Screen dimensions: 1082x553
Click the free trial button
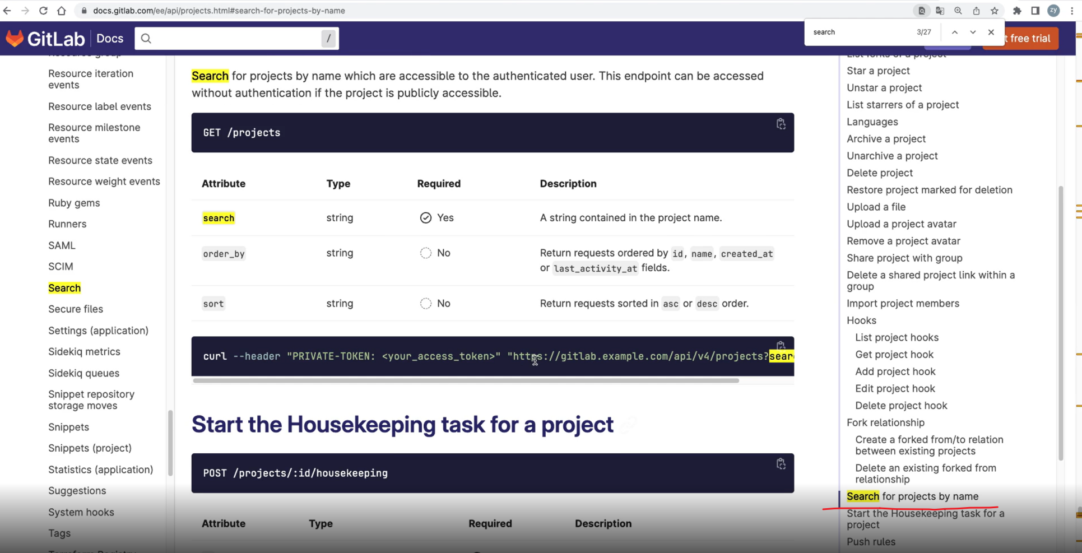click(1029, 38)
